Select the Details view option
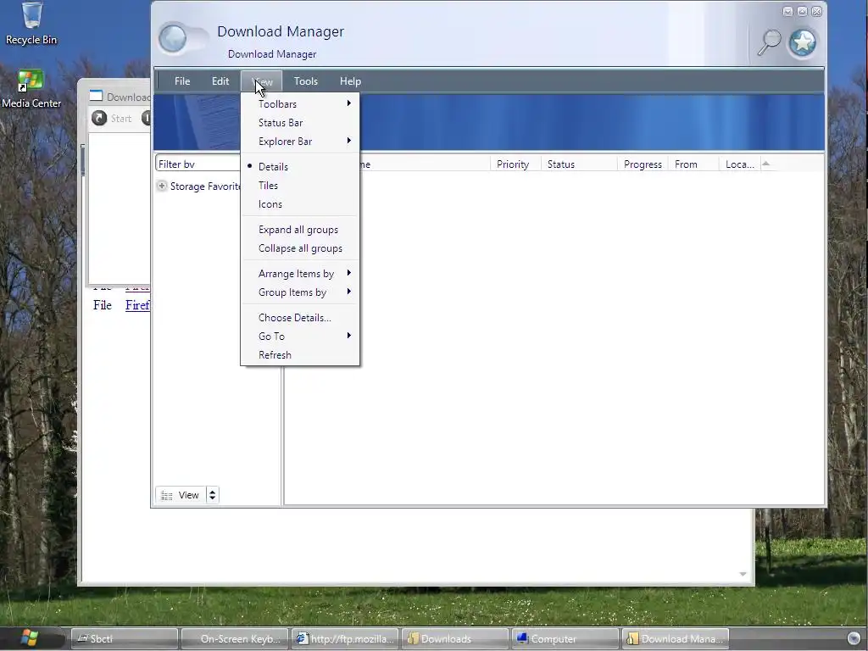868x651 pixels. pos(300,167)
